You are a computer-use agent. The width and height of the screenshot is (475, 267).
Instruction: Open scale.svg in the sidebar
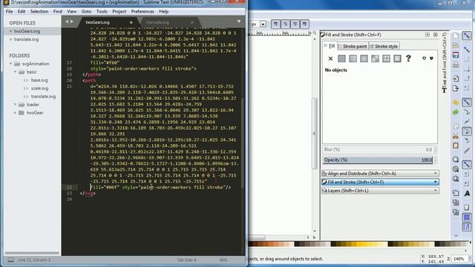pos(39,88)
